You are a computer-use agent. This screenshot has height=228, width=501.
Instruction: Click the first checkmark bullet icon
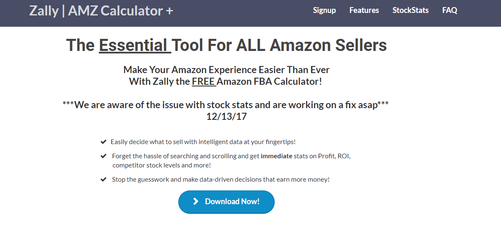pos(104,142)
